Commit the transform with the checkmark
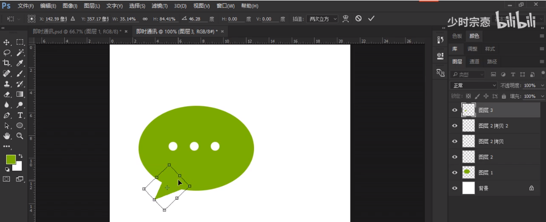The image size is (546, 222). point(371,18)
